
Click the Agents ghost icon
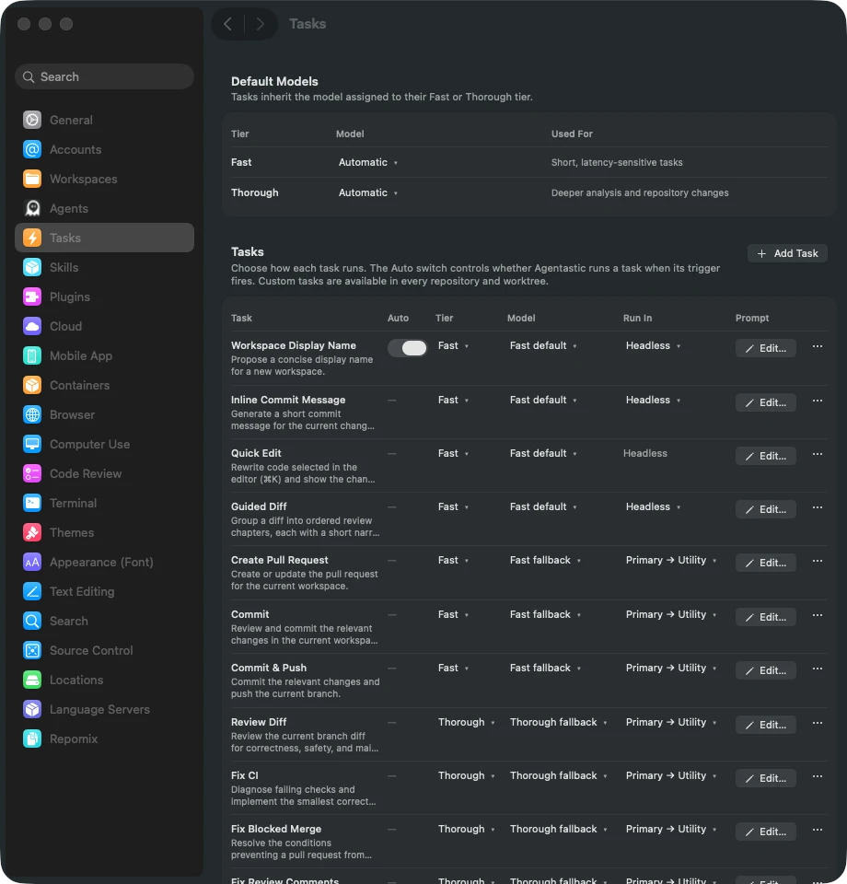(x=32, y=209)
